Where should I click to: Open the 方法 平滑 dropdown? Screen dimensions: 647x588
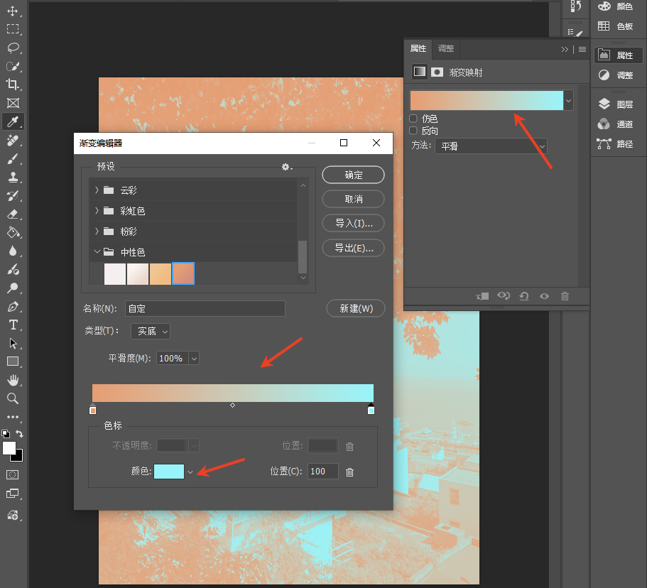(x=491, y=146)
